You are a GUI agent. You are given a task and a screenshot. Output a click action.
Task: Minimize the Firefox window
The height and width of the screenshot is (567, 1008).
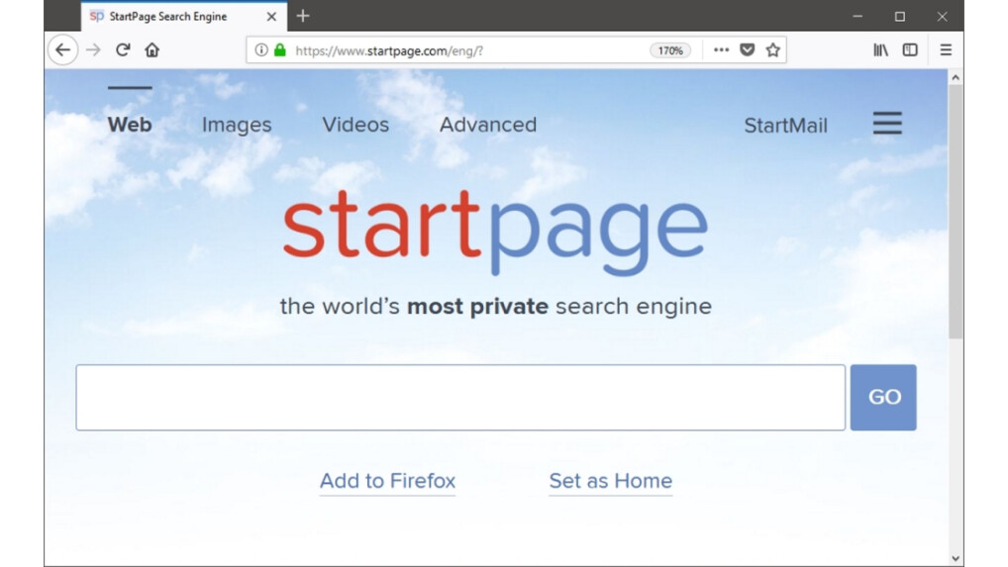coord(857,16)
